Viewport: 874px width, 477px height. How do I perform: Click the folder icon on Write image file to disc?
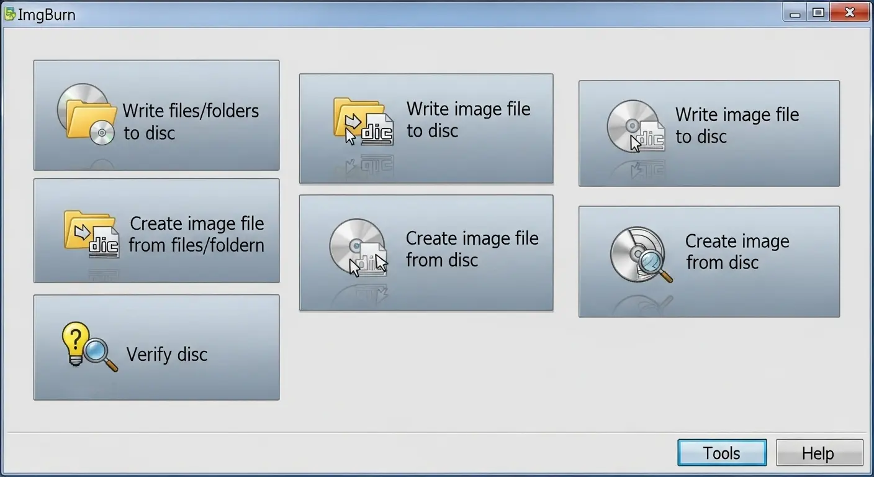coord(364,121)
